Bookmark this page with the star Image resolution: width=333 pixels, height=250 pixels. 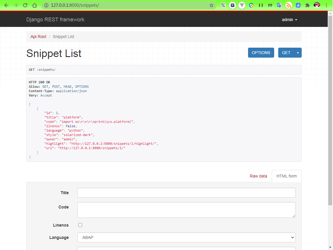tap(211, 5)
